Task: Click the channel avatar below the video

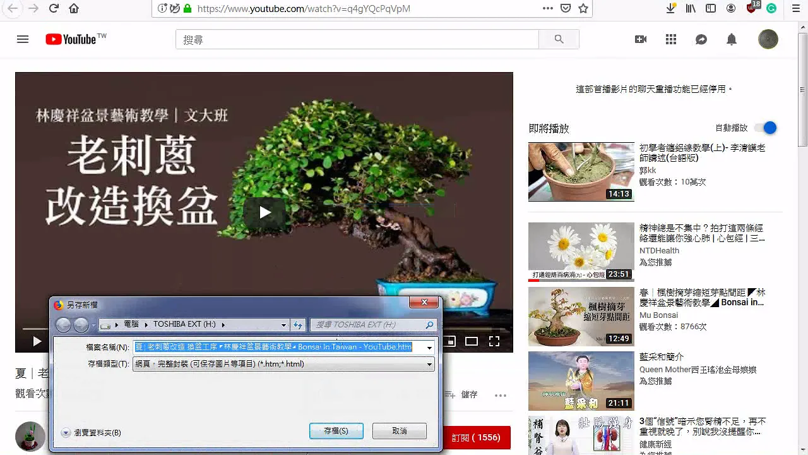Action: (x=30, y=437)
